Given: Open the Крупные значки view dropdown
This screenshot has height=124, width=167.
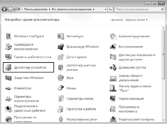Looking at the screenshot, I should pyautogui.click(x=137, y=20).
